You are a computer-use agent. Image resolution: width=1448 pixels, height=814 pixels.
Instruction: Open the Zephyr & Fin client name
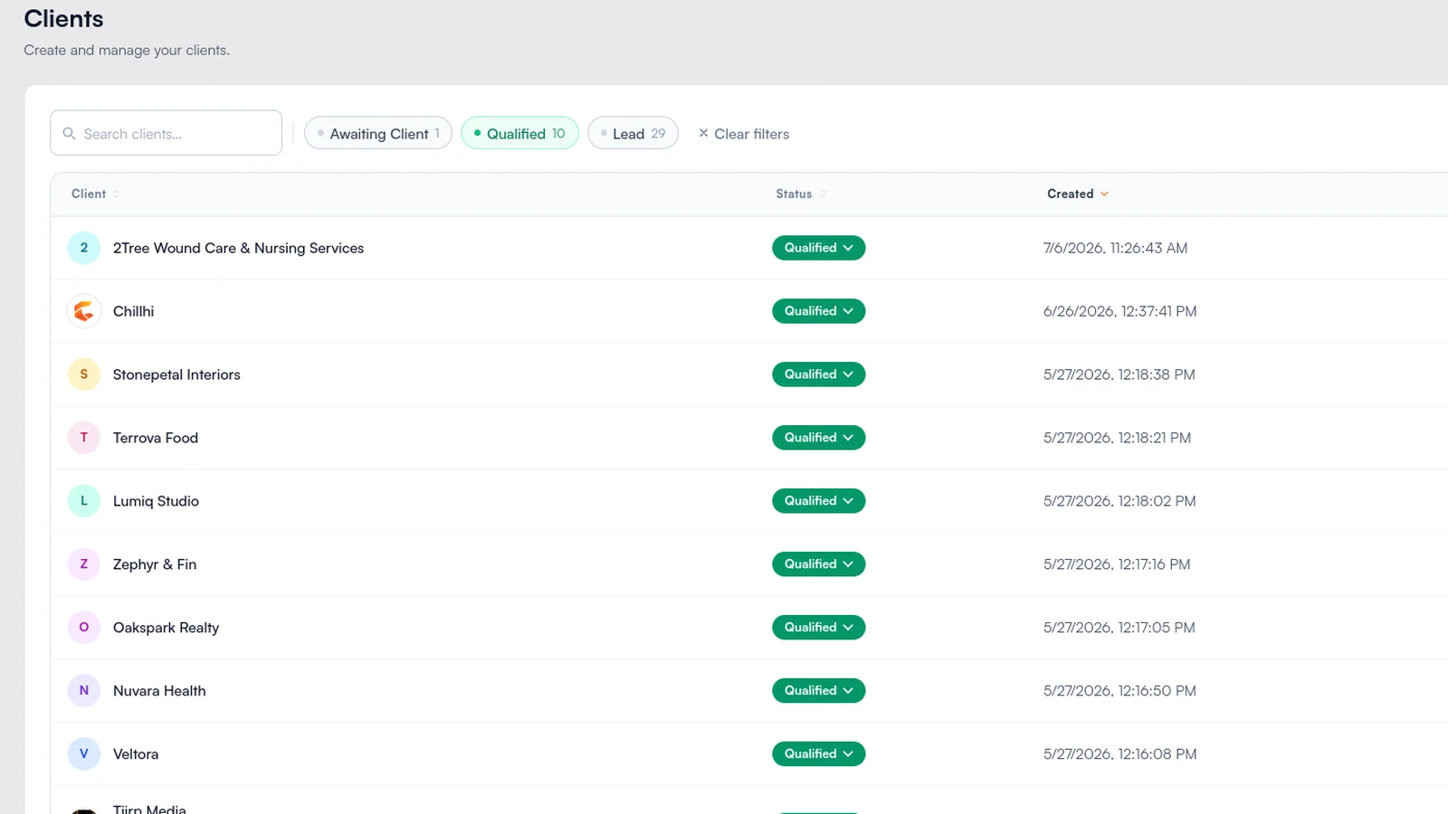pyautogui.click(x=155, y=564)
